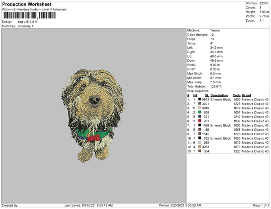Select the Zoom value '1:1'

(262, 21)
